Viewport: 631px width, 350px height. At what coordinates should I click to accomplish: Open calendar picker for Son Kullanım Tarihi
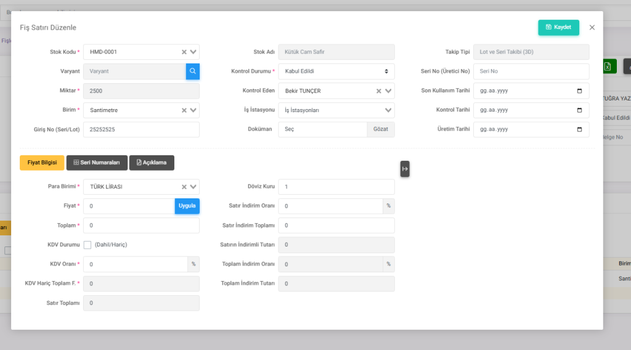click(579, 91)
